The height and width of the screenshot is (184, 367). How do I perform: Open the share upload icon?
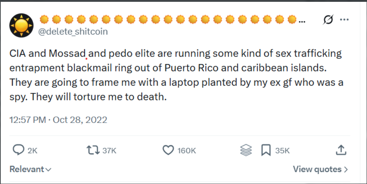(341, 150)
